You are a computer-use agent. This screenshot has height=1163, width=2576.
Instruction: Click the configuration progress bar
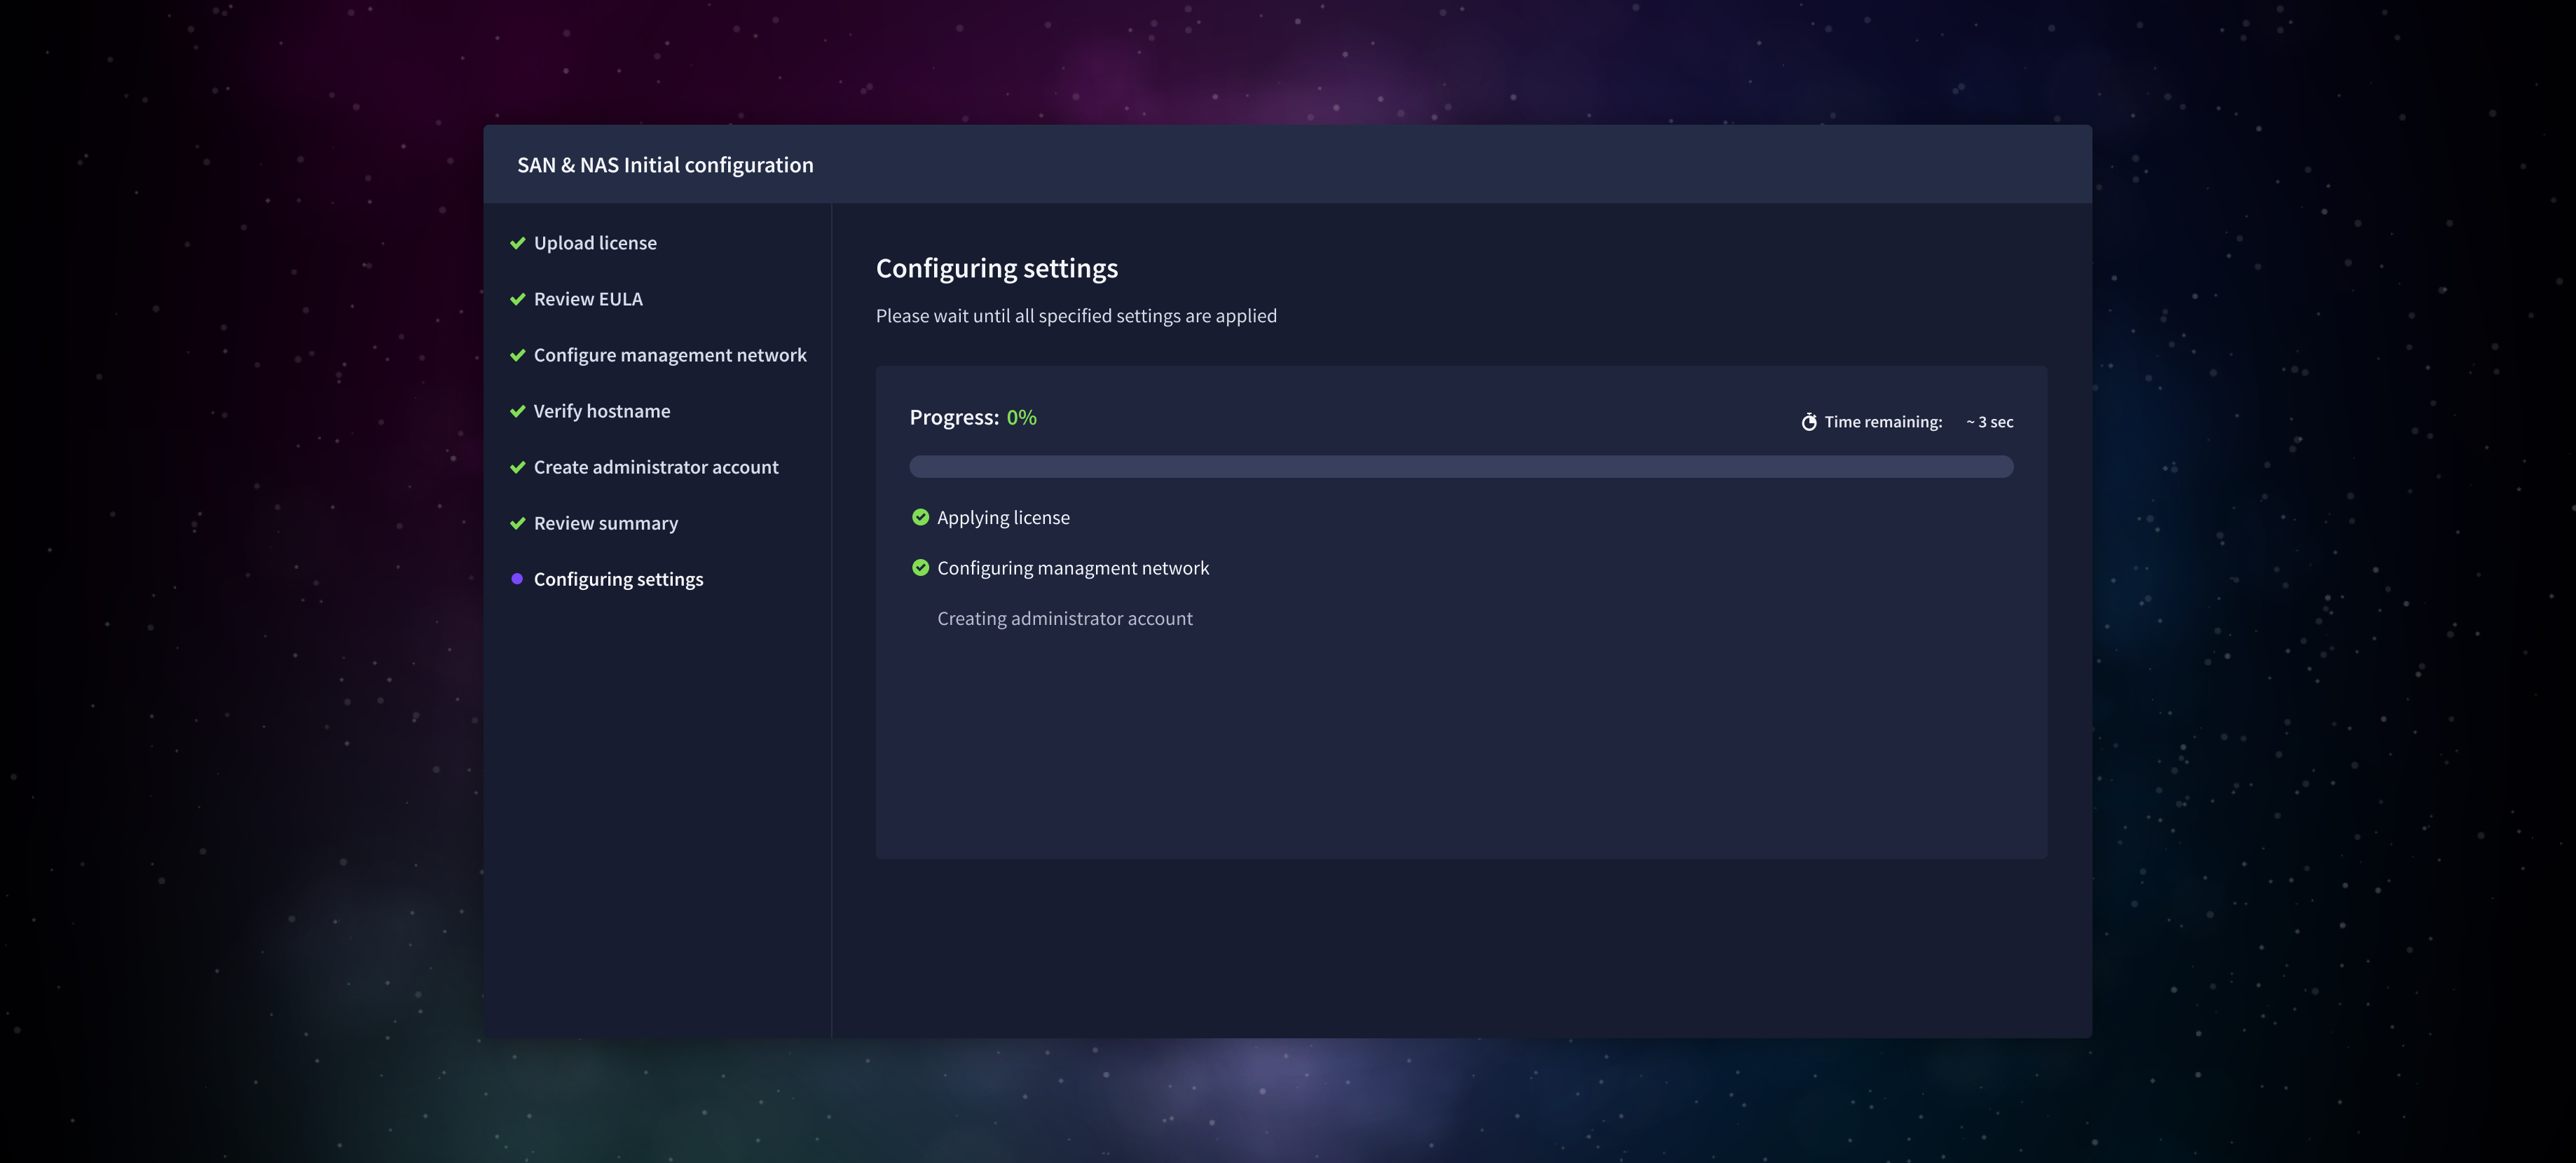(x=1461, y=466)
